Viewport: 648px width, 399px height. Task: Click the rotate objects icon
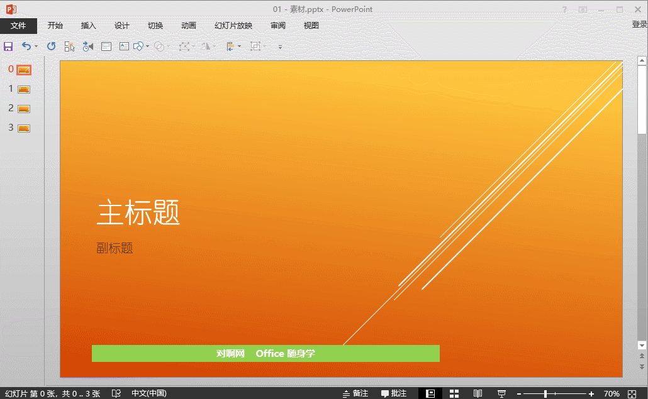[x=206, y=46]
